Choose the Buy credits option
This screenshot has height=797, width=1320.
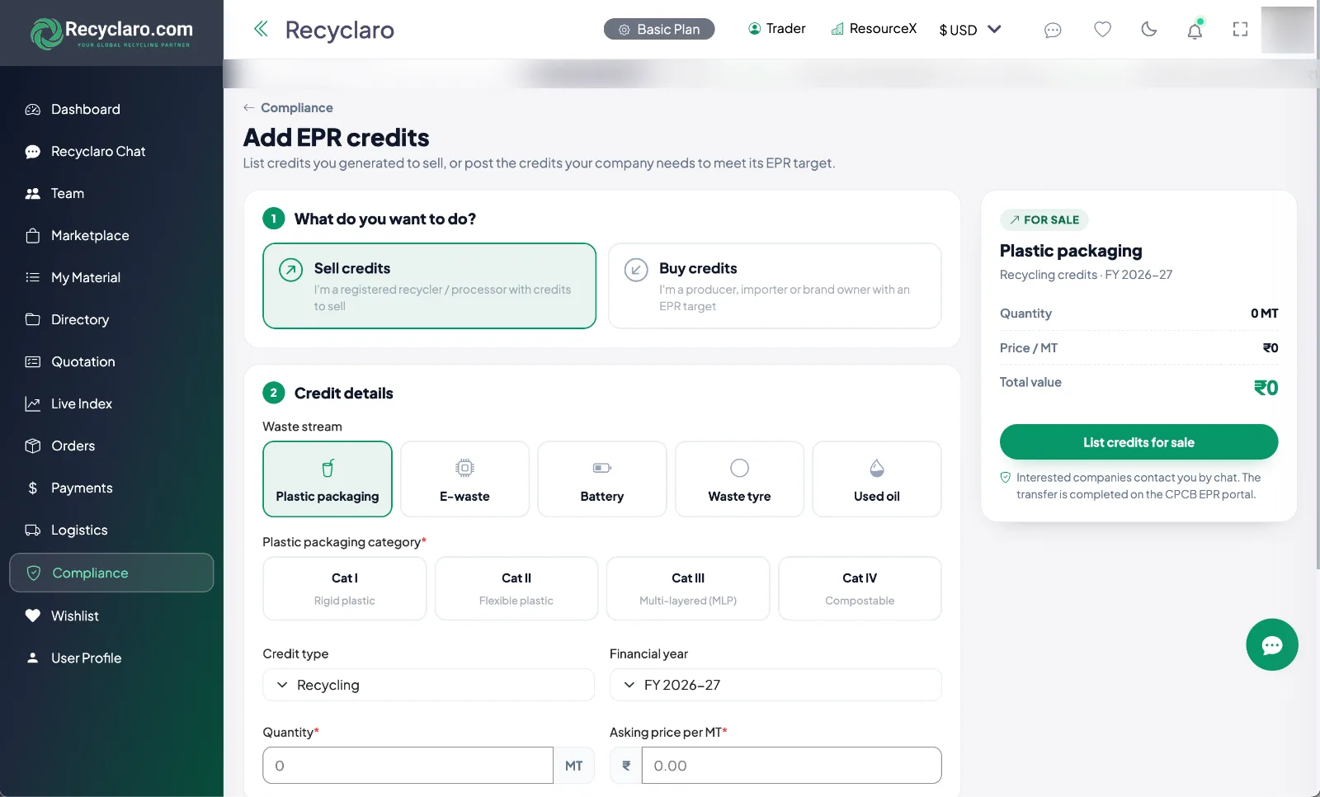pos(775,285)
